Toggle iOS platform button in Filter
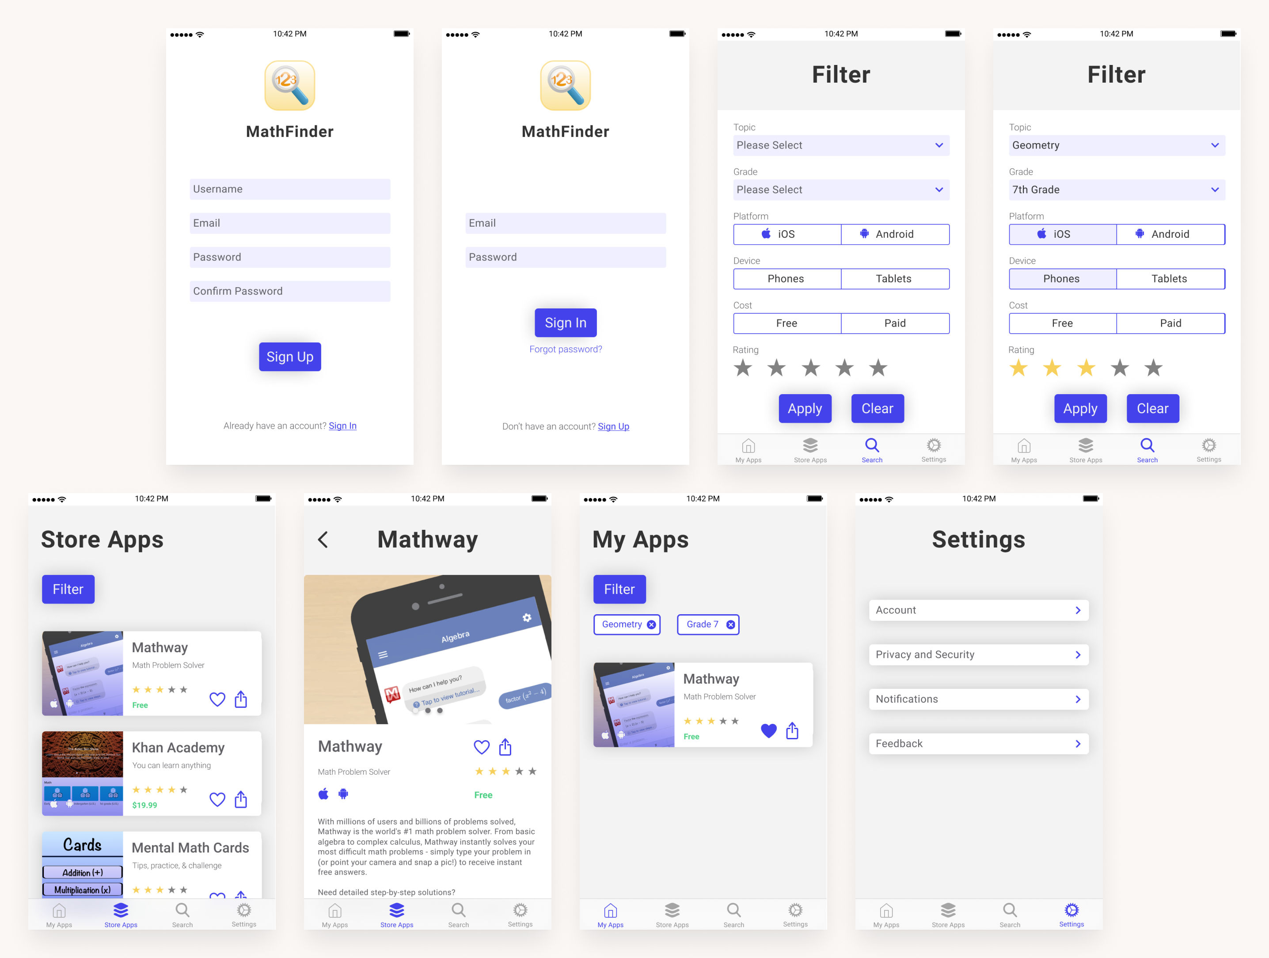This screenshot has width=1269, height=958. pyautogui.click(x=787, y=235)
